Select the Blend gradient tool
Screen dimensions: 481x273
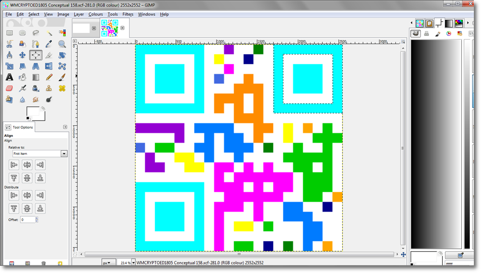(x=36, y=77)
